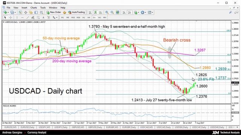Image resolution: width=241 pixels, height=135 pixels.
Task: Toggle chart shift icon
Action: (x=130, y=12)
